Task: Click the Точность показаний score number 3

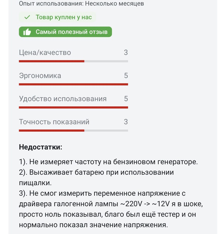Action: [126, 122]
